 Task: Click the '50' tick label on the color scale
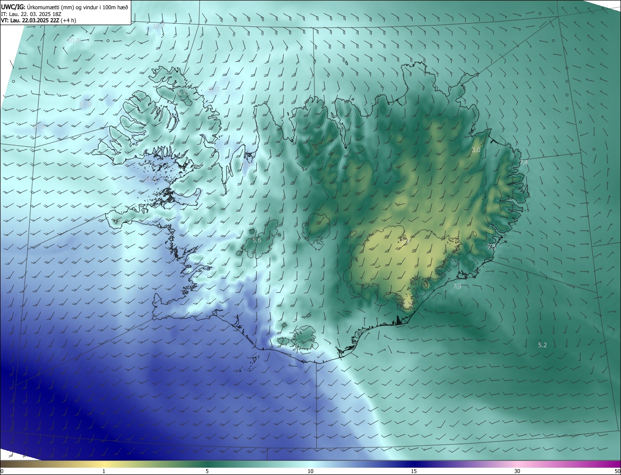coord(617,471)
